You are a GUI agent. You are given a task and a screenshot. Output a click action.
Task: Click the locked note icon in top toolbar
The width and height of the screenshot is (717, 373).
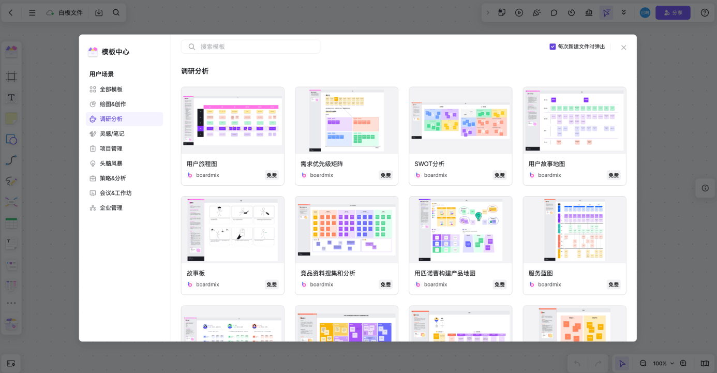[502, 12]
